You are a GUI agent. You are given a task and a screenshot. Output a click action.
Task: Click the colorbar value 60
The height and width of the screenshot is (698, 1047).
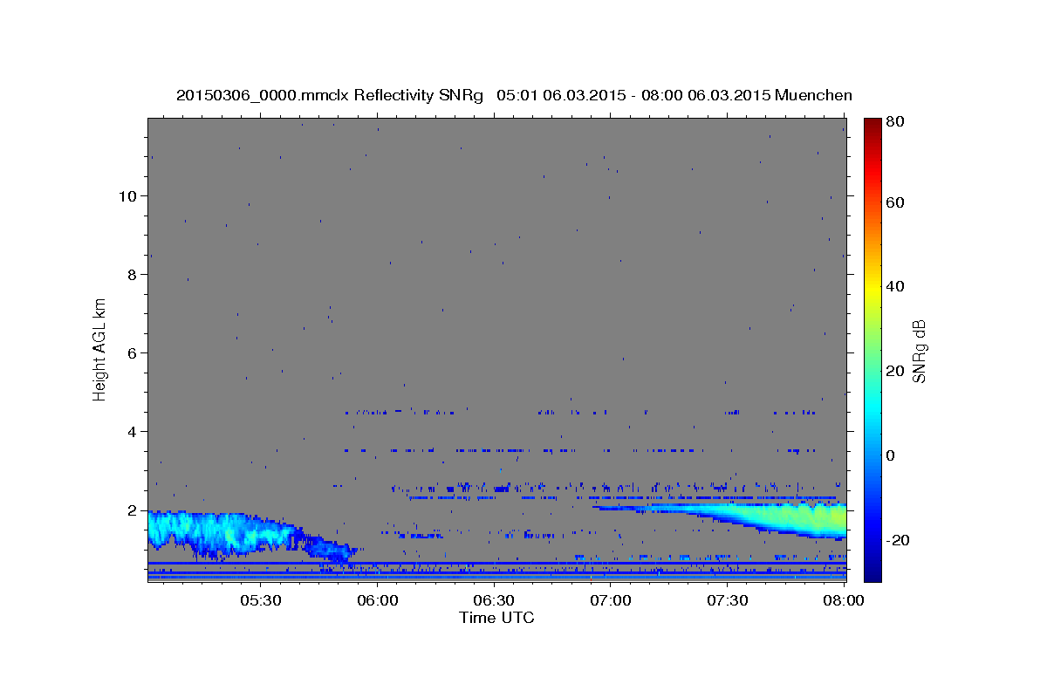coord(893,202)
